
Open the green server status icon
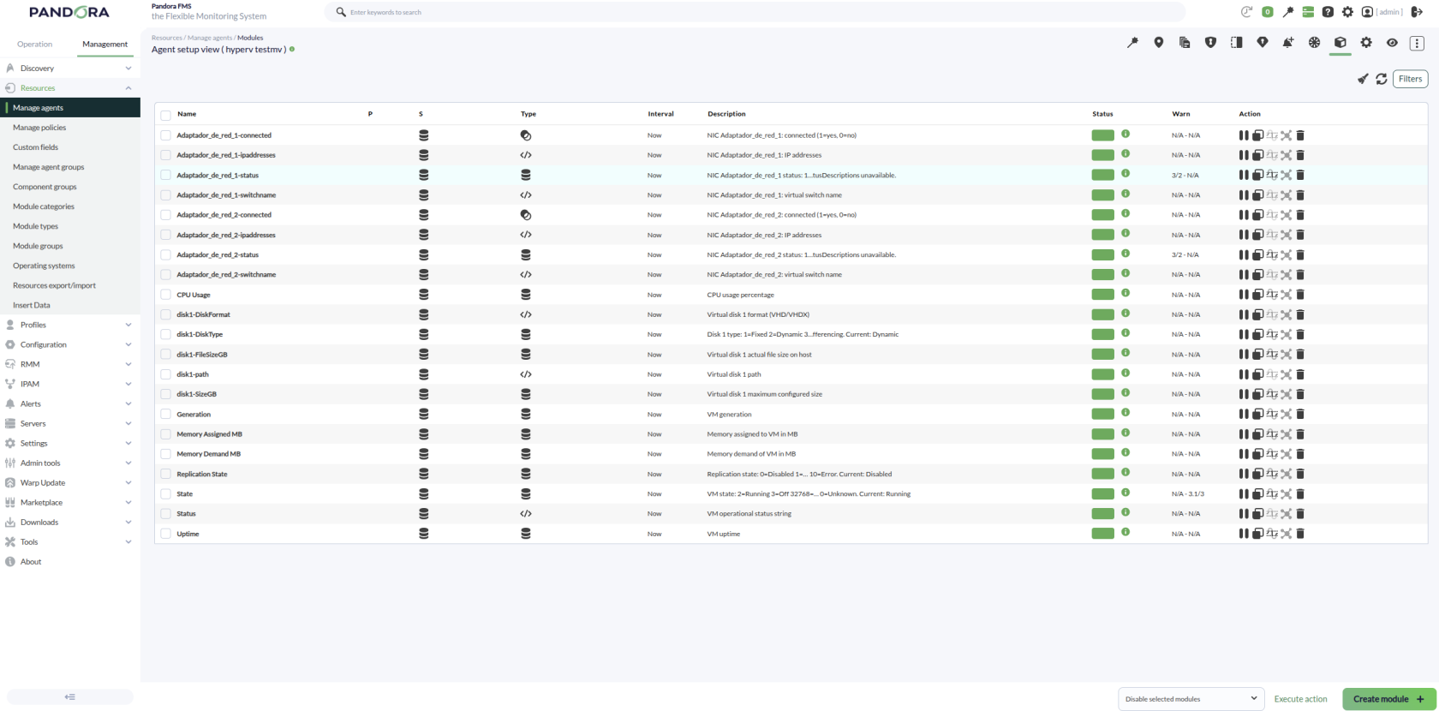click(x=1308, y=12)
